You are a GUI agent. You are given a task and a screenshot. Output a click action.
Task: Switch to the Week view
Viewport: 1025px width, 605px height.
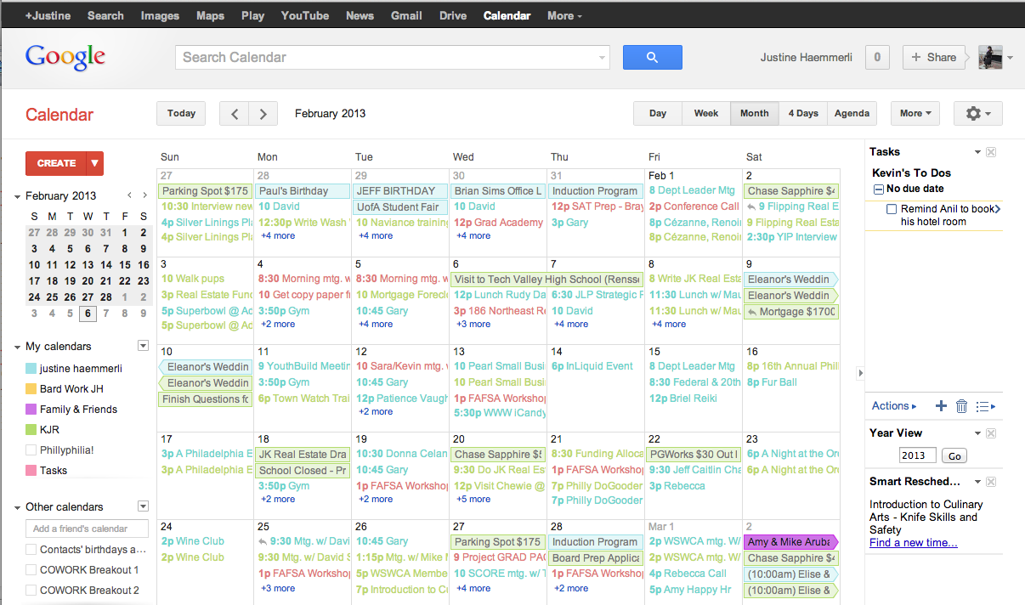(705, 113)
